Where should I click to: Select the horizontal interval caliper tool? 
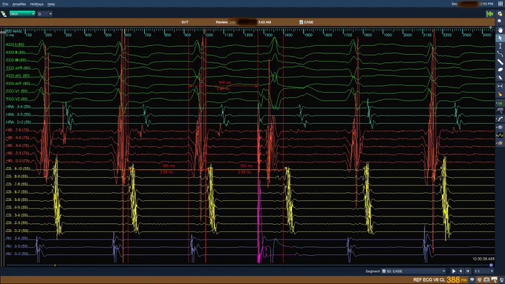point(500,86)
